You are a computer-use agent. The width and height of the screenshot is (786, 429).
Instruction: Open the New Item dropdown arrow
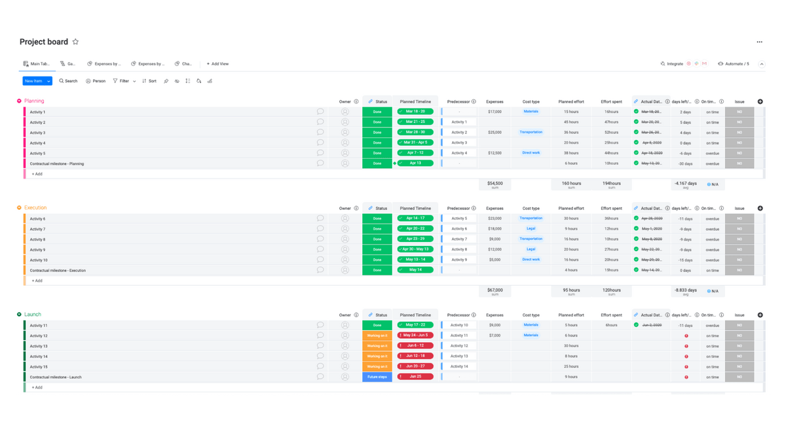(48, 81)
